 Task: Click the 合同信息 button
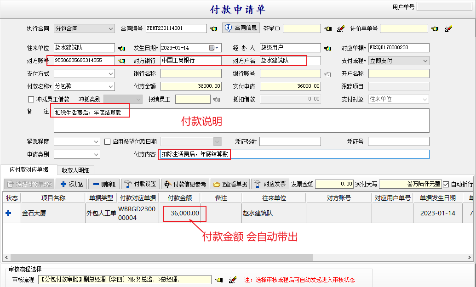click(241, 28)
